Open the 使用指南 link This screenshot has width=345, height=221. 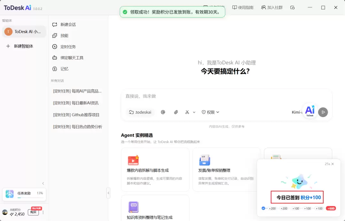243,7
